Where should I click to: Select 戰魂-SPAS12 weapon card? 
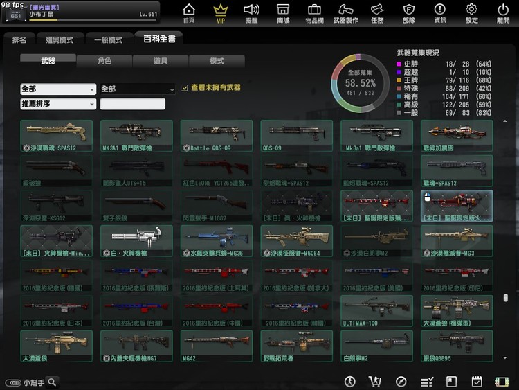point(457,171)
